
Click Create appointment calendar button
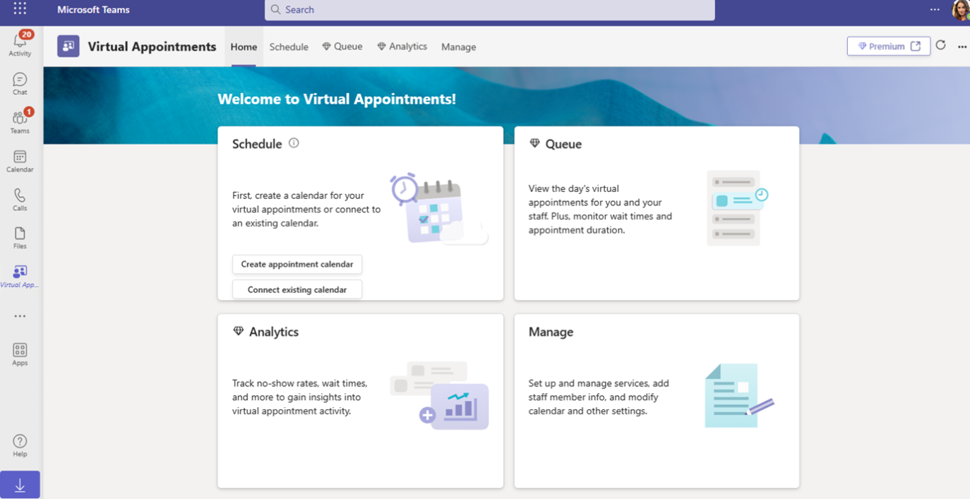point(297,264)
